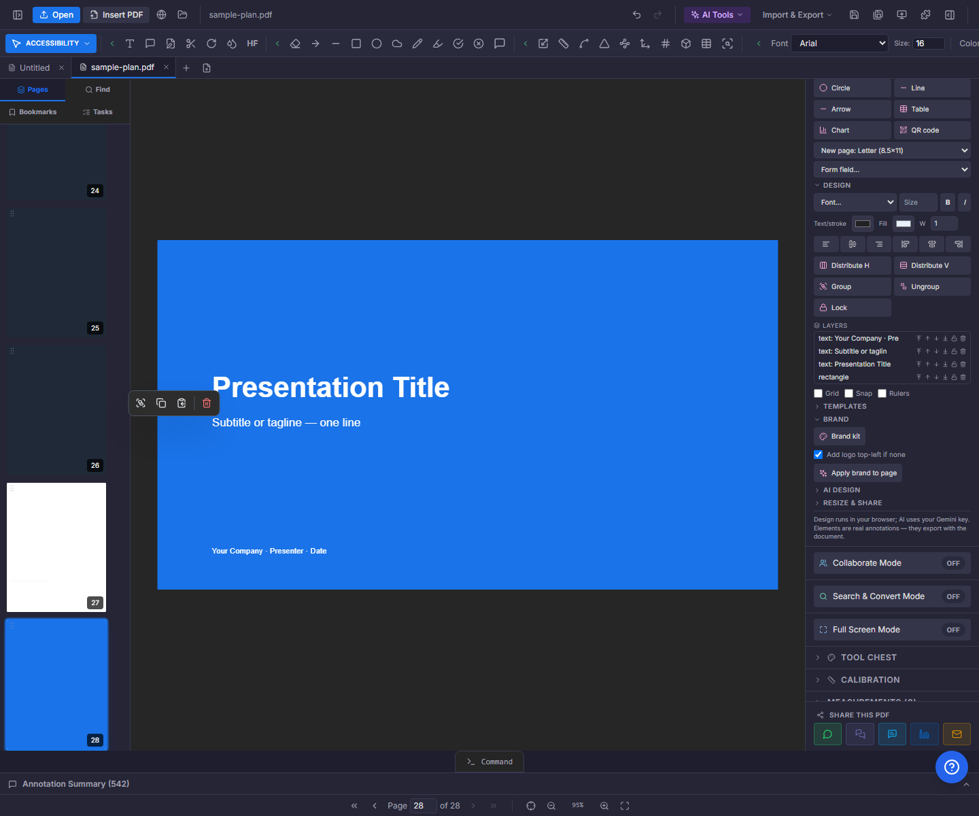This screenshot has height=816, width=979.
Task: Open the 'New page: Letter' dropdown
Action: (892, 151)
